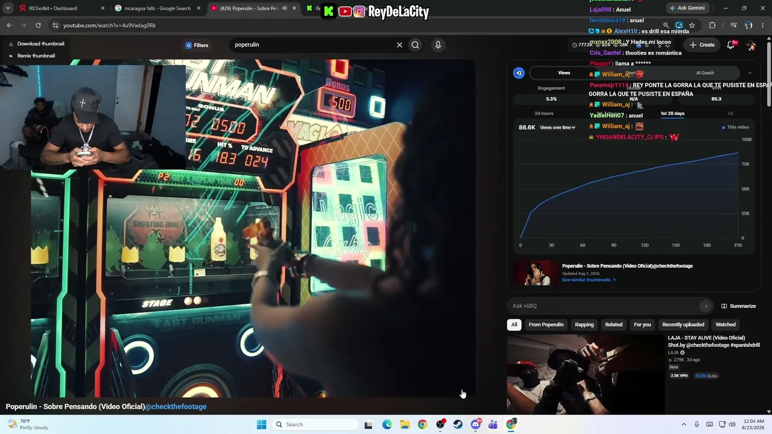Collapse the vidIQ stats panel chevron
The image size is (772, 434).
point(750,73)
